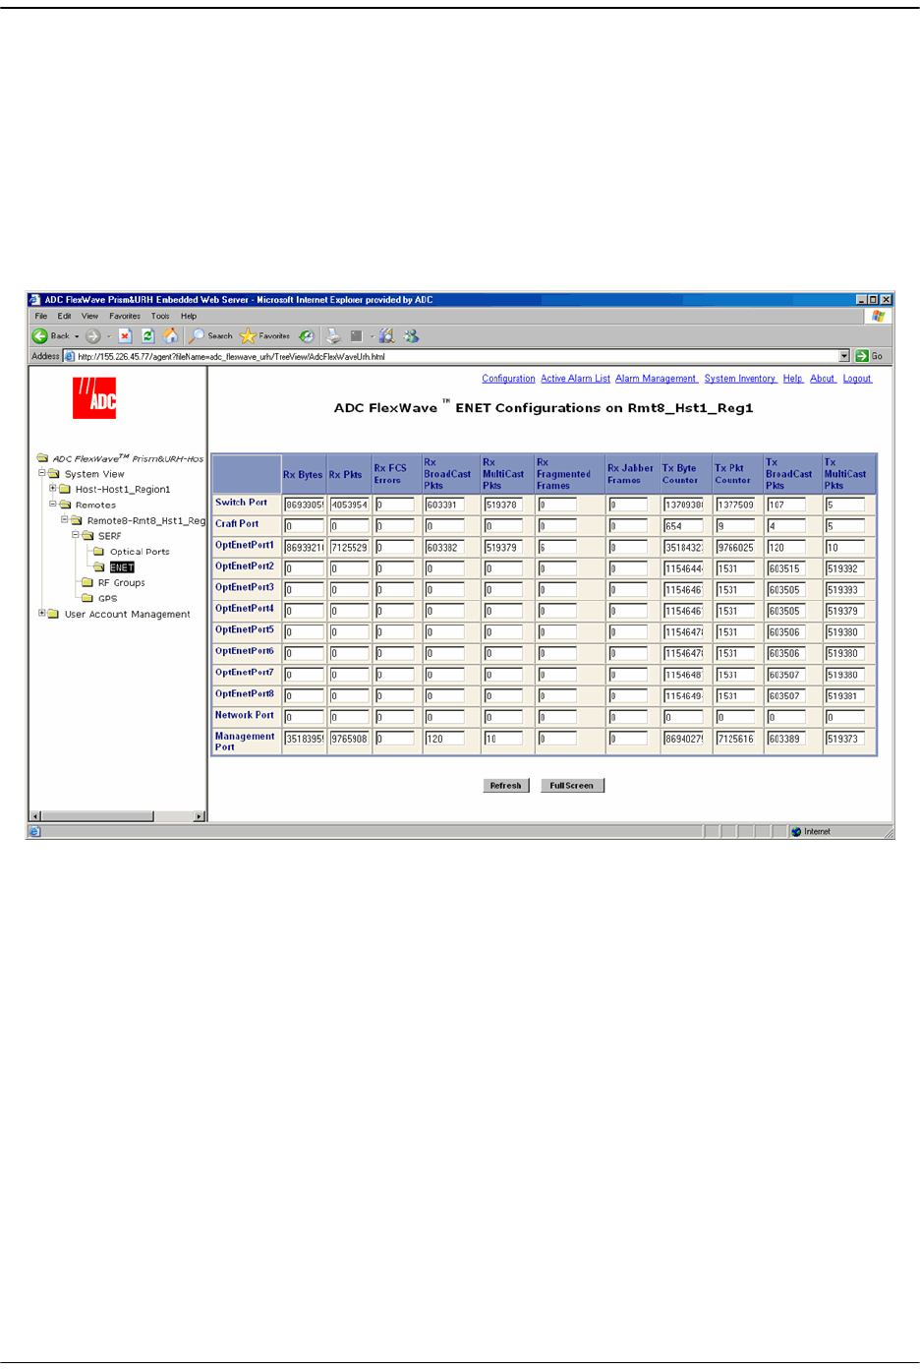Viewport: 920px width, 1370px height.
Task: Click Management Port Tx MultiCast Pkts field
Action: coord(844,739)
